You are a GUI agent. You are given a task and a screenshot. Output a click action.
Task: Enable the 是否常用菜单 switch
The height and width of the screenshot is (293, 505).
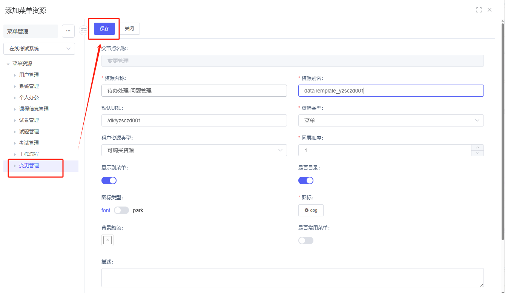[306, 241]
